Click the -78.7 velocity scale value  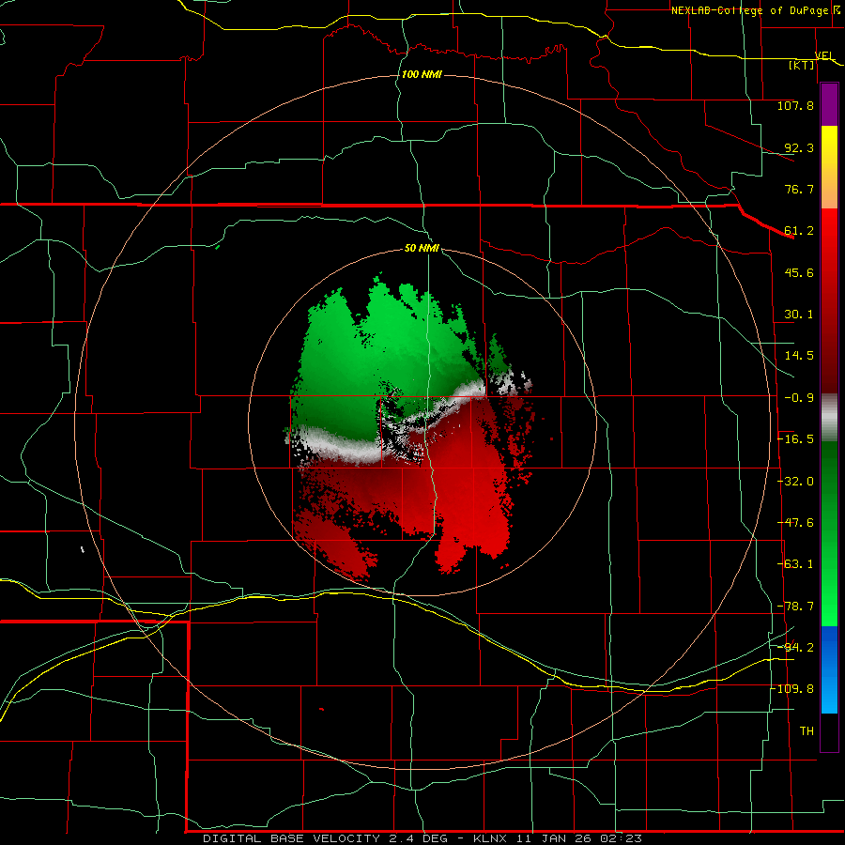point(795,607)
